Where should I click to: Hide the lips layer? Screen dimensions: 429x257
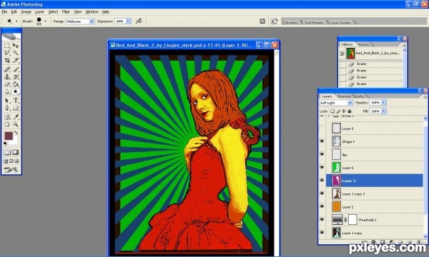pyautogui.click(x=322, y=154)
